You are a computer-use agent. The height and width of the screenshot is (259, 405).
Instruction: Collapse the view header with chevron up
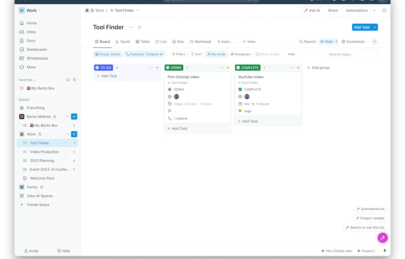click(375, 42)
